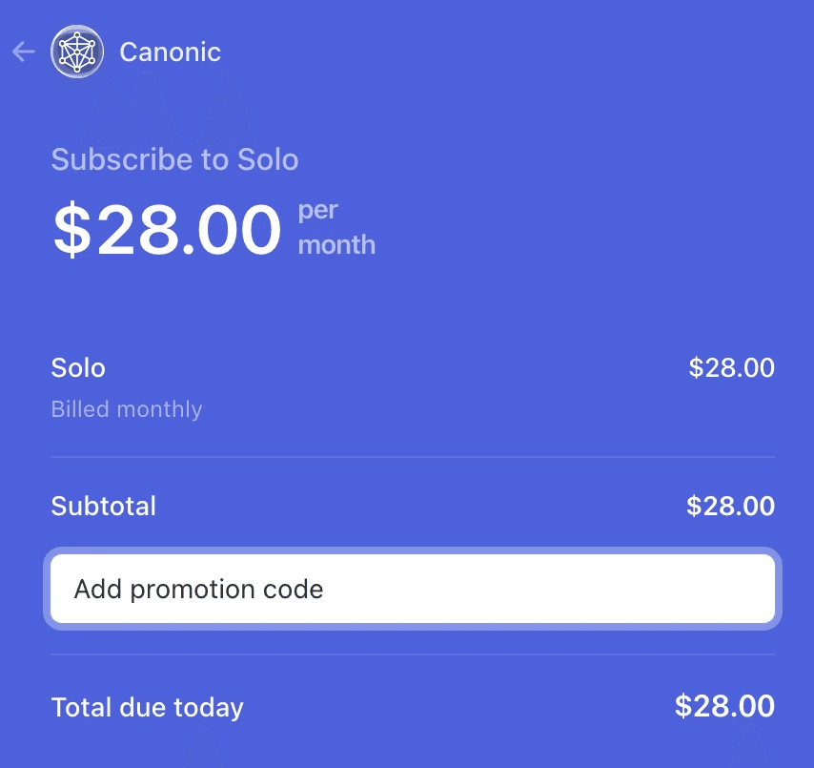The width and height of the screenshot is (814, 768).
Task: Click the dollar sign of the large price
Action: coord(72,229)
